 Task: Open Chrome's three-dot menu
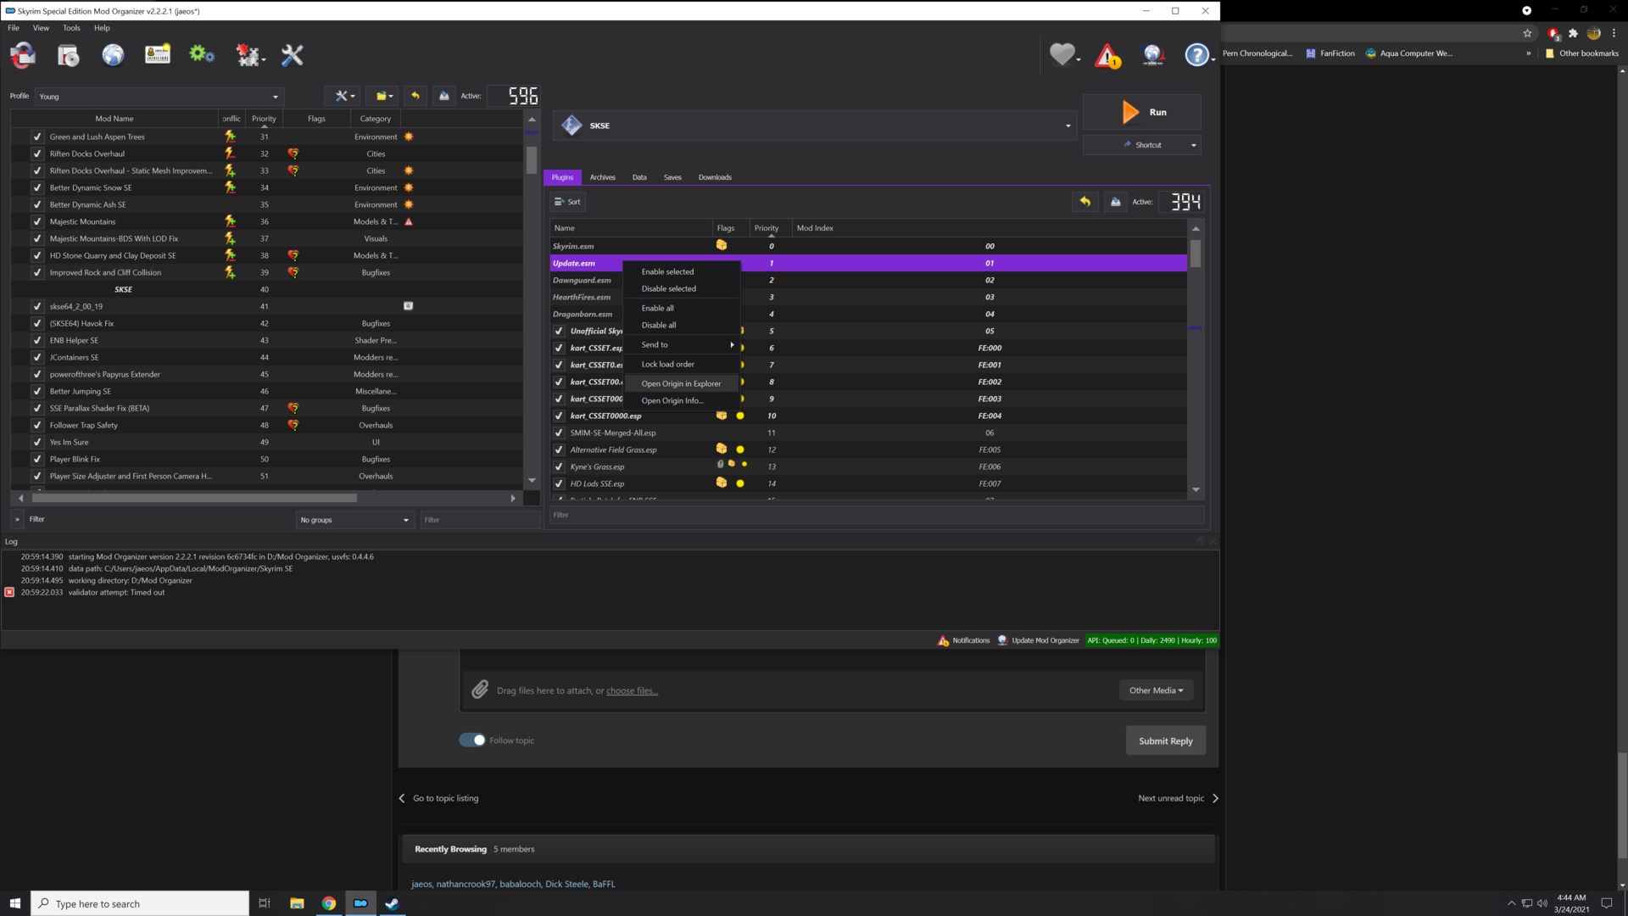(1614, 33)
